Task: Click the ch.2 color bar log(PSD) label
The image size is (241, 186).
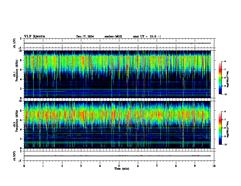Action: click(x=228, y=129)
